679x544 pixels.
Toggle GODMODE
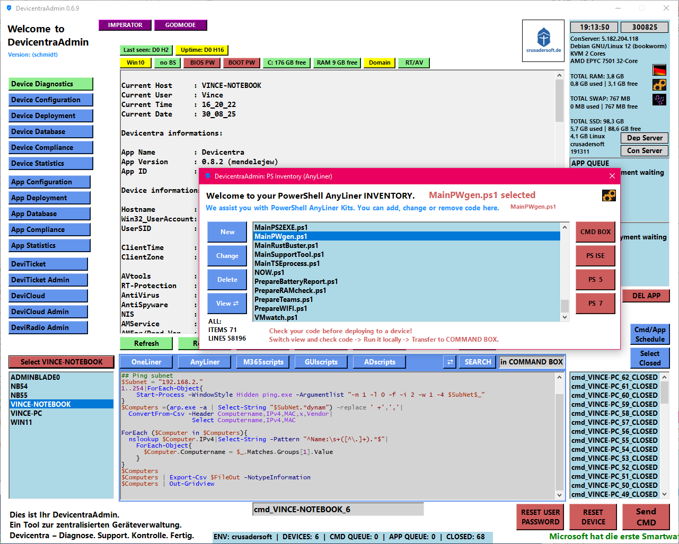(180, 25)
